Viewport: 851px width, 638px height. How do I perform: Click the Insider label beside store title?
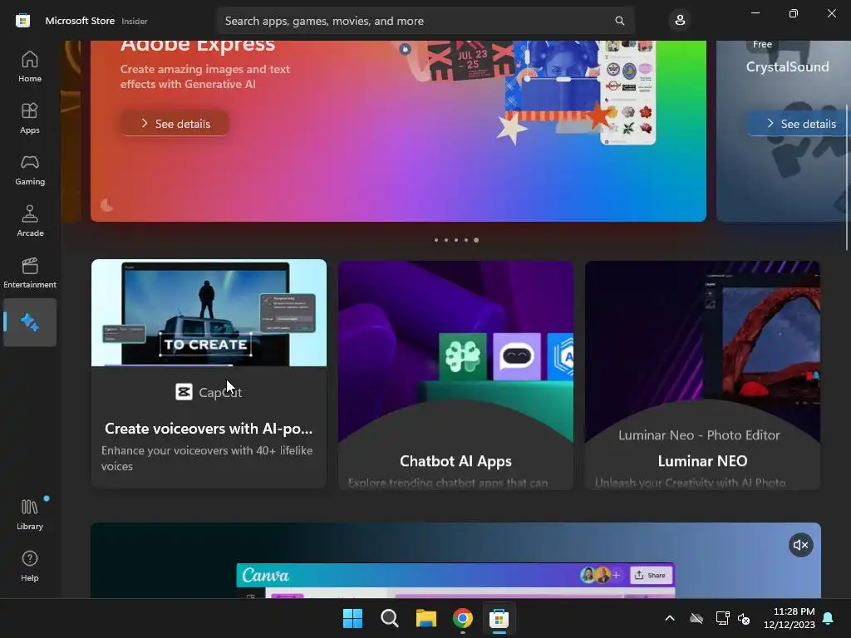pyautogui.click(x=134, y=21)
